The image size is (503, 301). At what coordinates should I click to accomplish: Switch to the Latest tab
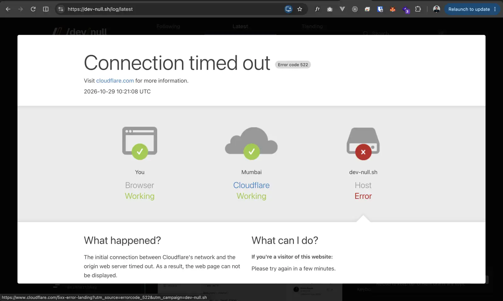click(240, 26)
